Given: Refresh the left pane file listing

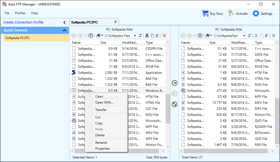Looking at the screenshot, I should click(140, 36).
